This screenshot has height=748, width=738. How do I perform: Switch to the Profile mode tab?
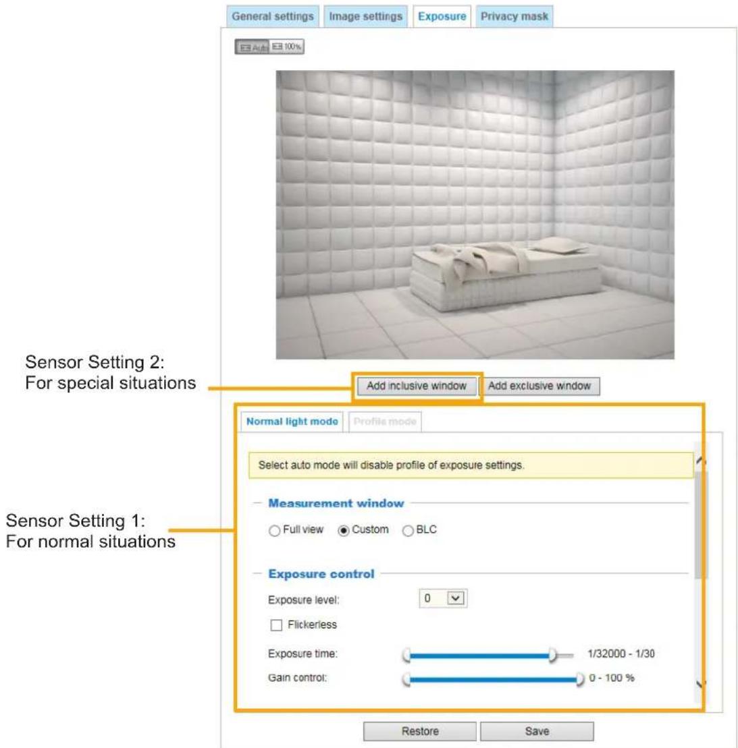(x=385, y=422)
